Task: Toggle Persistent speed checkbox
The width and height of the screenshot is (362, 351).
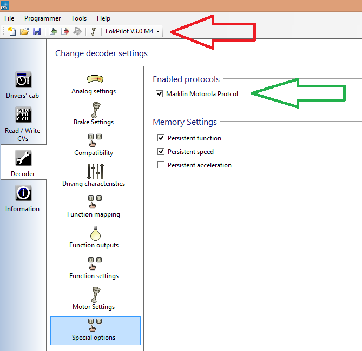Action: 161,152
